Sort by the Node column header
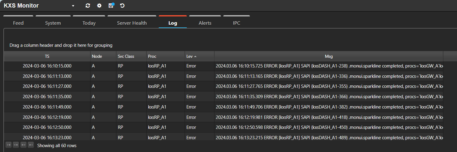457x152 pixels. [x=103, y=56]
